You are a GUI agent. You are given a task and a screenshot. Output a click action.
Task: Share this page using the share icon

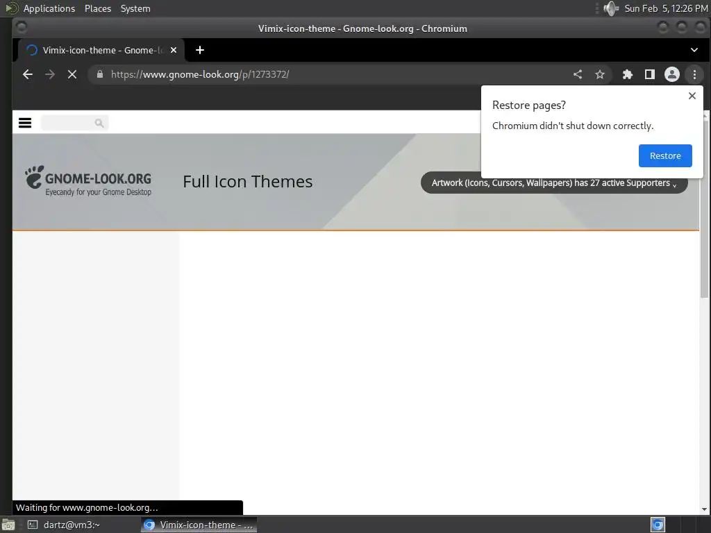578,74
